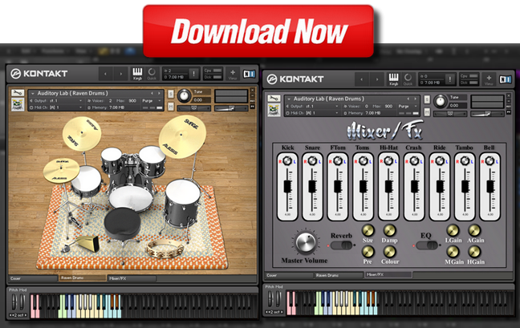Toggle the PV button in left Kontakt window

tap(252, 107)
